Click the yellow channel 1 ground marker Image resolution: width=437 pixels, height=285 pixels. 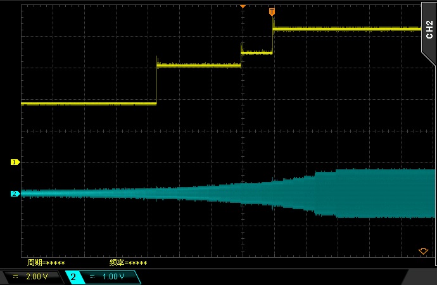(15, 162)
